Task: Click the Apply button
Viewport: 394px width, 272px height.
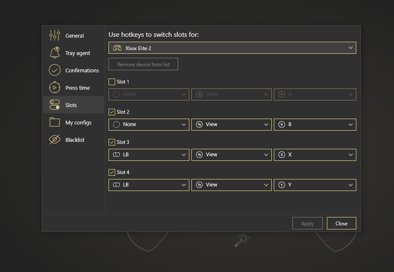Action: click(x=307, y=223)
